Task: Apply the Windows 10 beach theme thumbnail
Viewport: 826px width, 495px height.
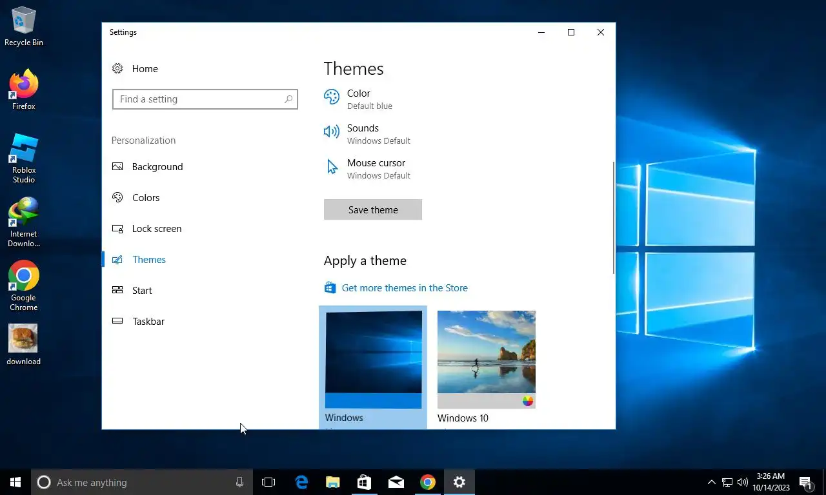Action: click(487, 360)
